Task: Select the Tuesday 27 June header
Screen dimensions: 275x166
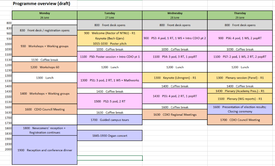Action: tap(109, 15)
